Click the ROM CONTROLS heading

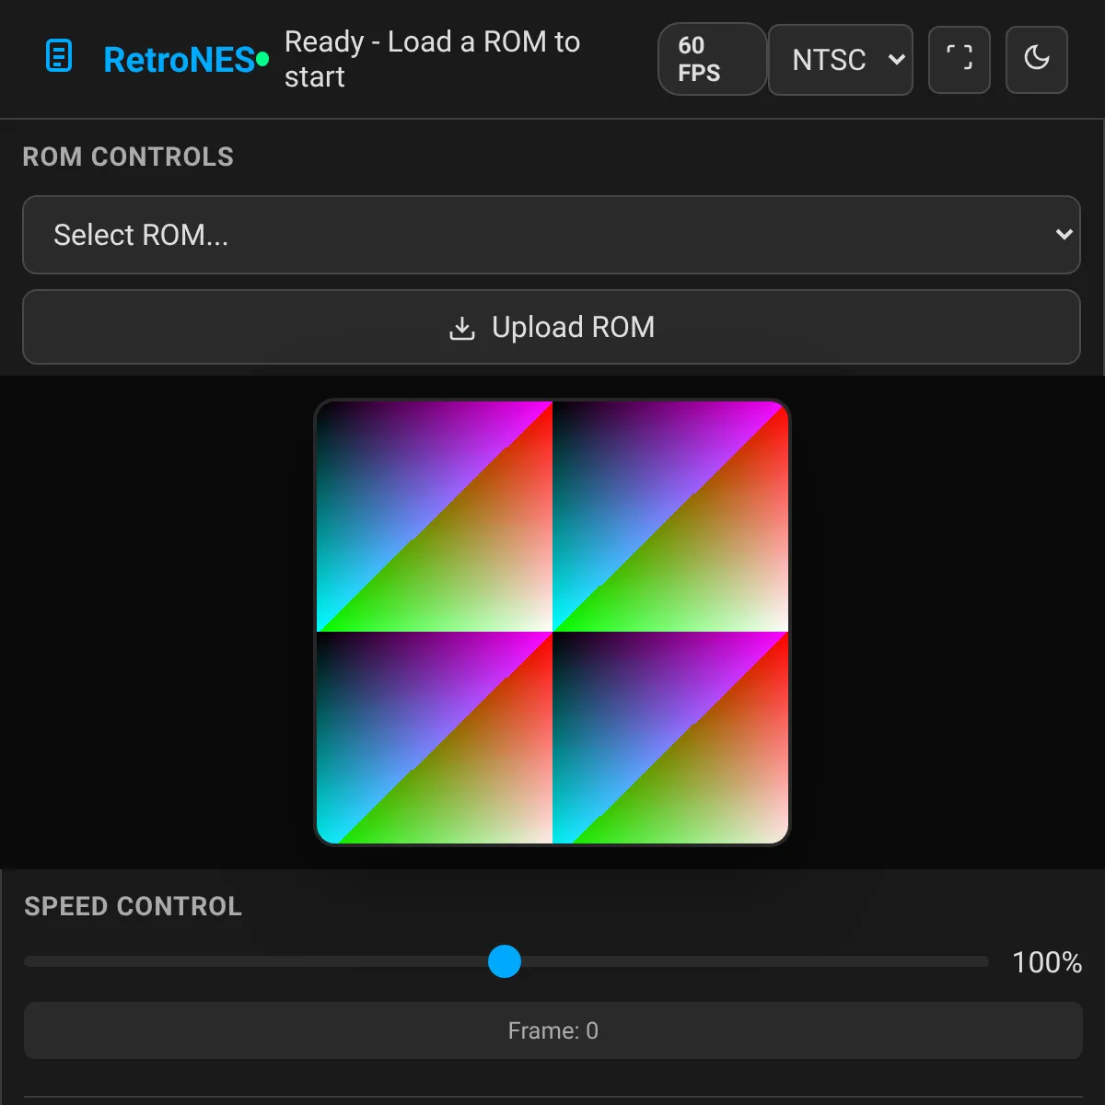coord(128,157)
